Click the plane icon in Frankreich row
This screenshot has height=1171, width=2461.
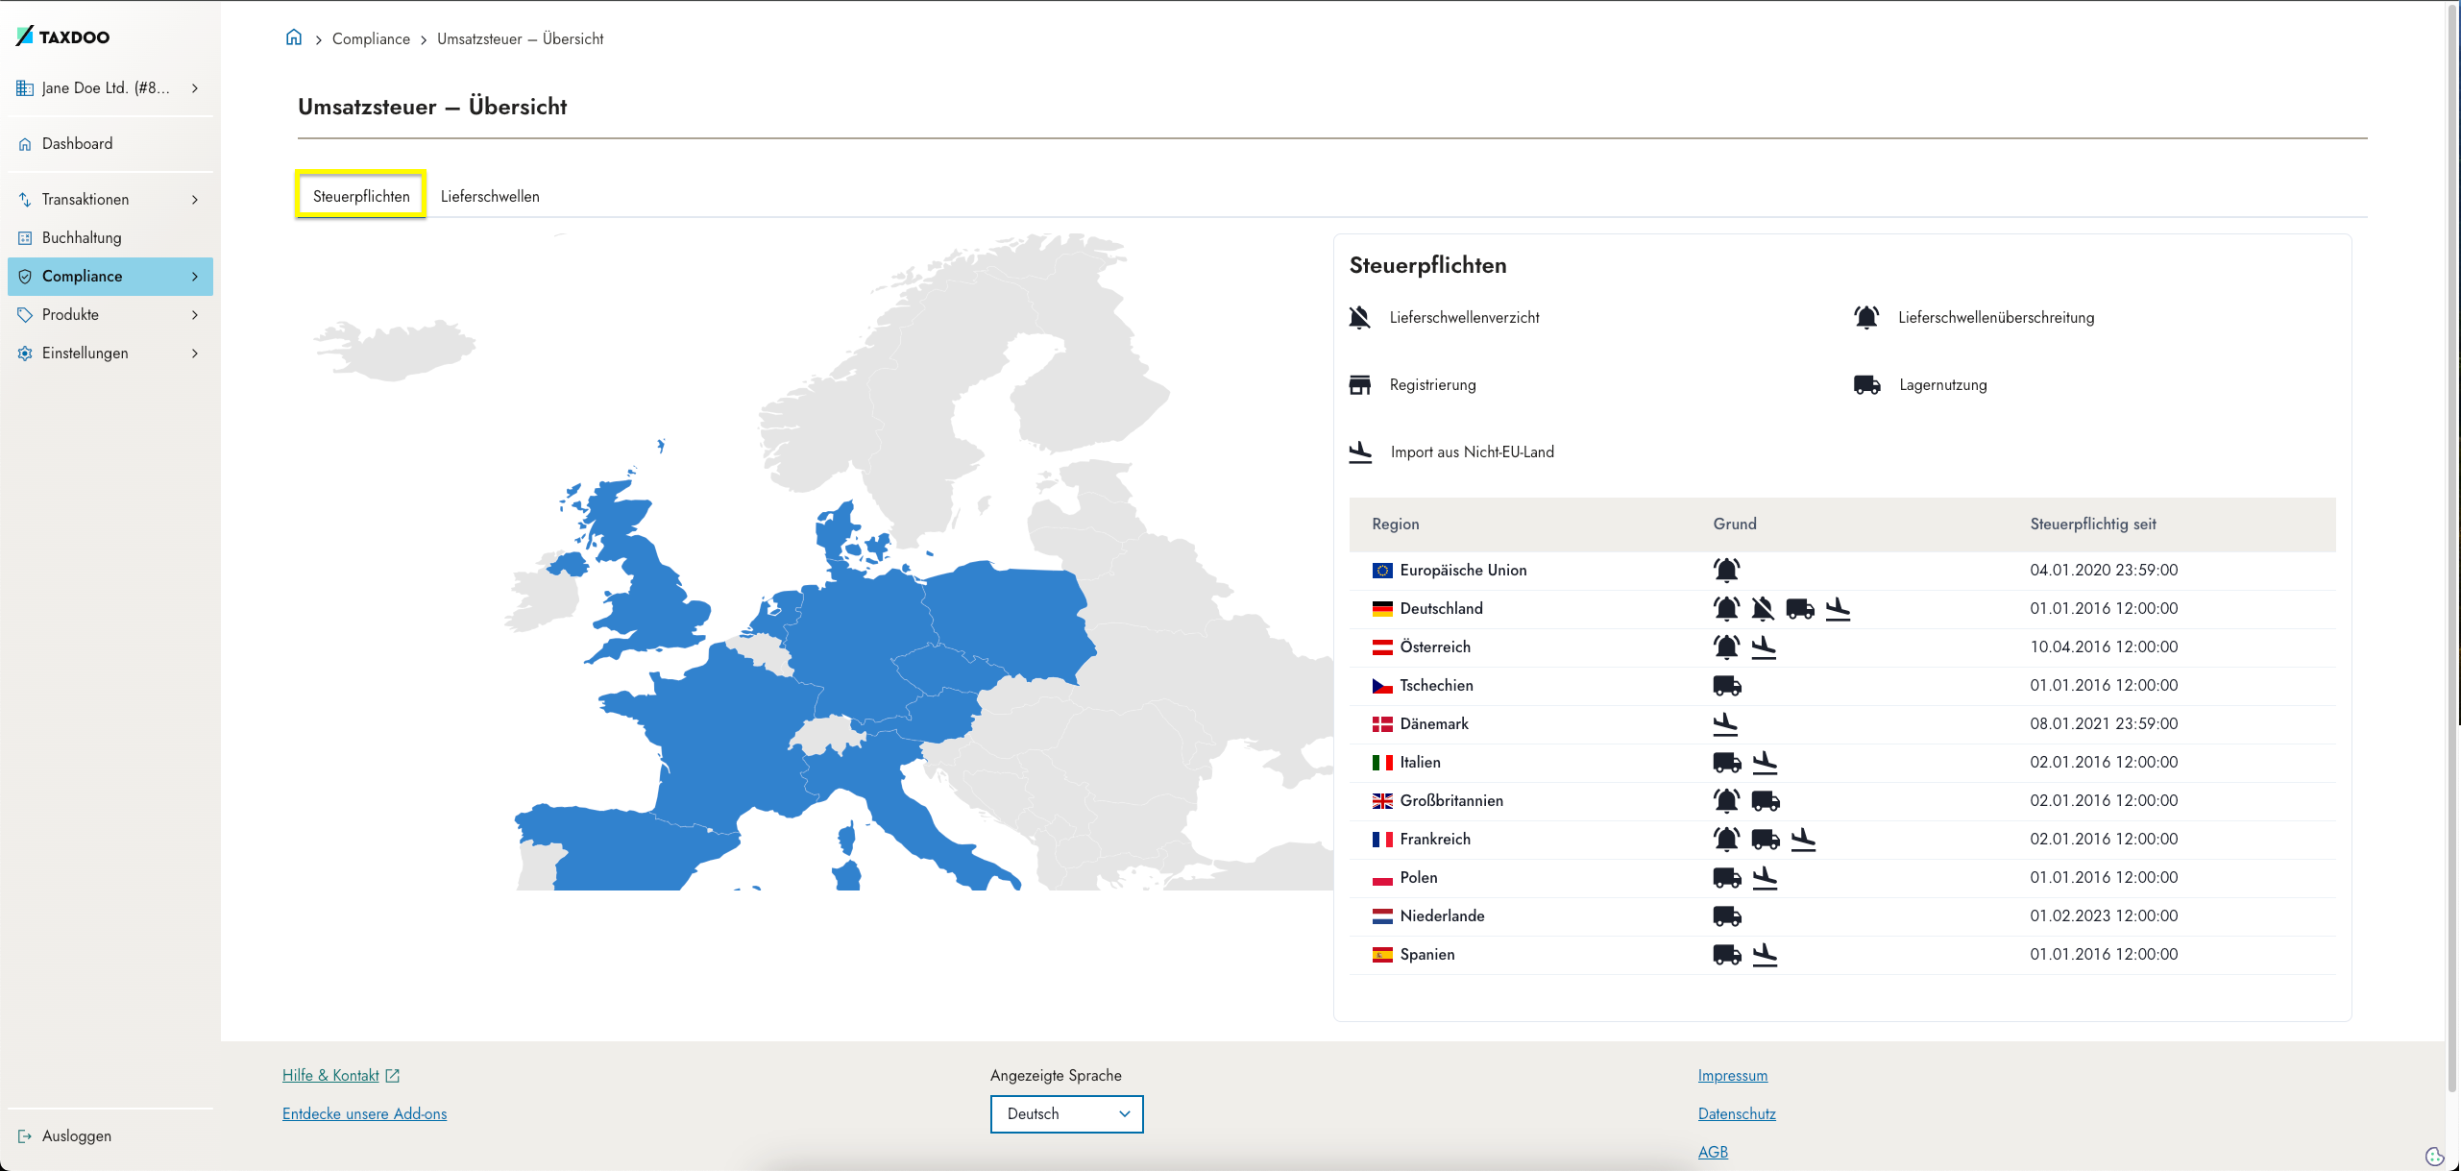coord(1803,840)
